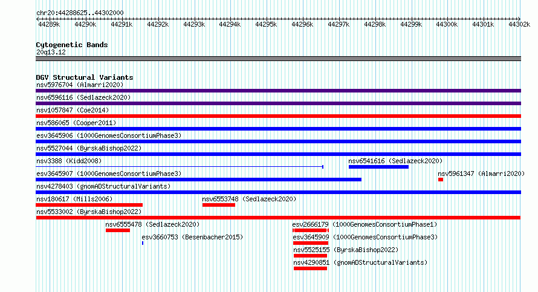Click the 44300k ruler tick label
The image size is (538, 292).
pyautogui.click(x=447, y=24)
